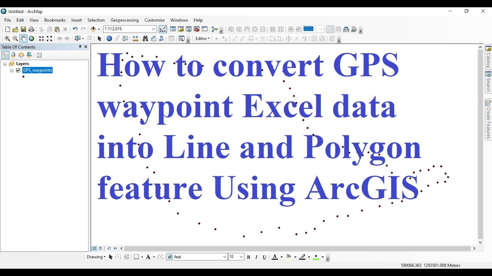
Task: Change the font color swatch
Action: tap(274, 257)
